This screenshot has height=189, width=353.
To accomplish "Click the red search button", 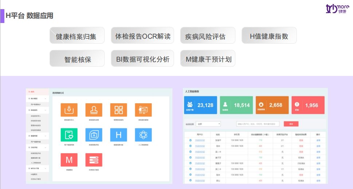I will pyautogui.click(x=291, y=124).
